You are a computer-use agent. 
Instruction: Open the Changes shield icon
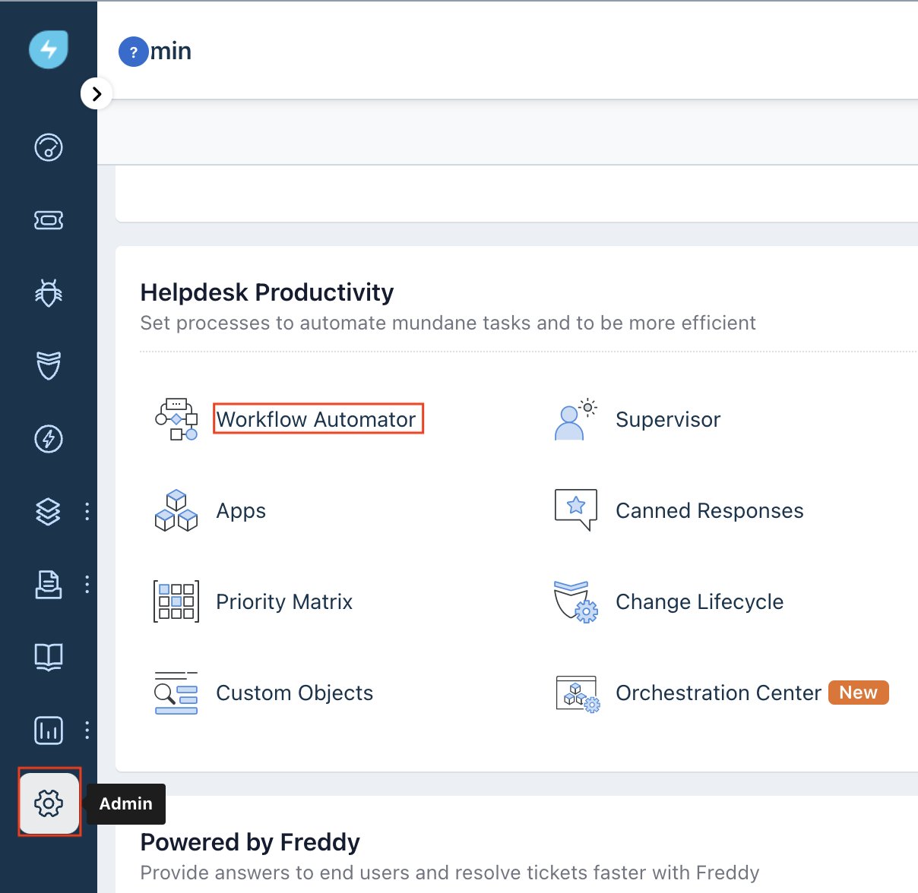pyautogui.click(x=48, y=366)
